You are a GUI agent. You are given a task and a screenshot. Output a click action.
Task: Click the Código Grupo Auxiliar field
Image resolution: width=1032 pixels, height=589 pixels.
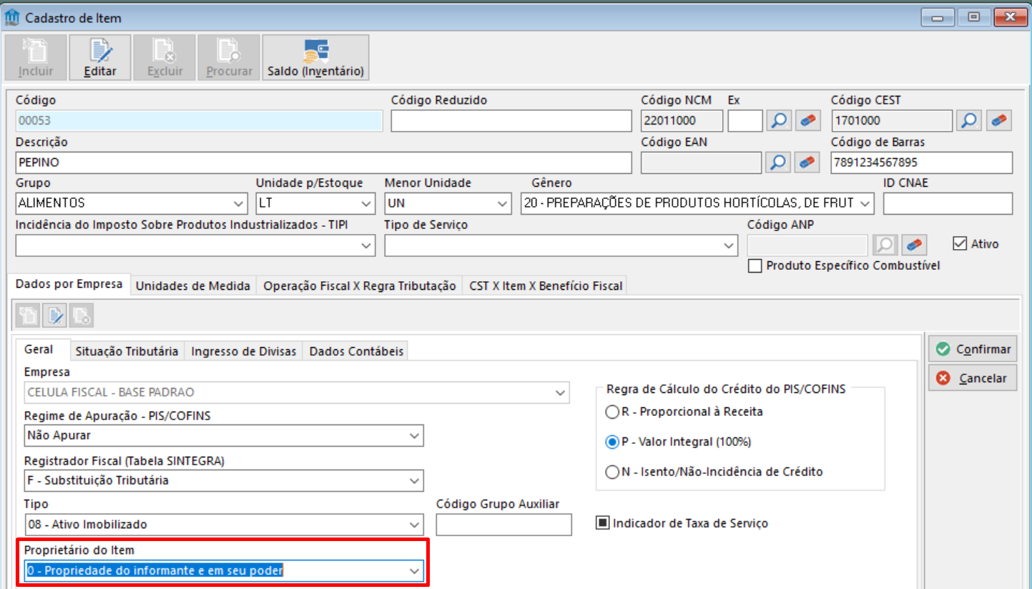[503, 525]
